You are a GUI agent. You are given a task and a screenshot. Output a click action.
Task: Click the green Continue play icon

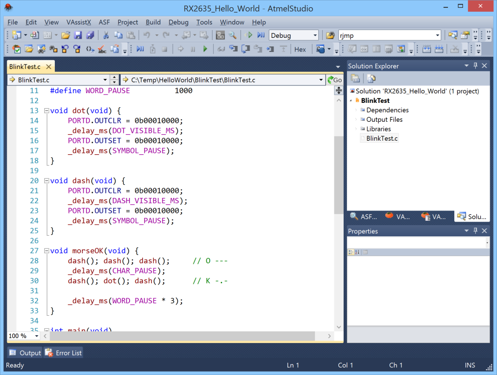(205, 49)
